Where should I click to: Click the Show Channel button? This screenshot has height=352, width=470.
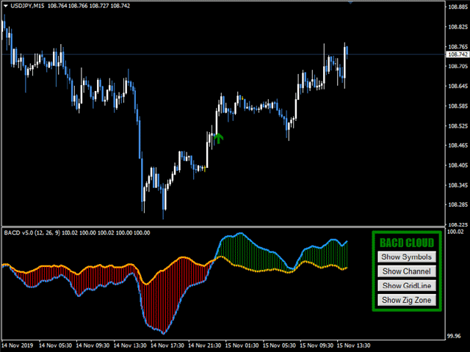[406, 271]
